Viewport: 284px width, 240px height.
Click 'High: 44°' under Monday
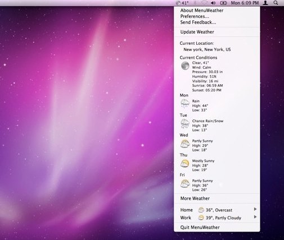200,105
